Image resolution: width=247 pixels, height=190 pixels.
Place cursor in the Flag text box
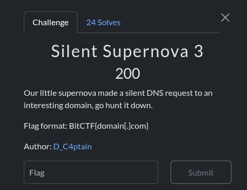[x=91, y=172]
